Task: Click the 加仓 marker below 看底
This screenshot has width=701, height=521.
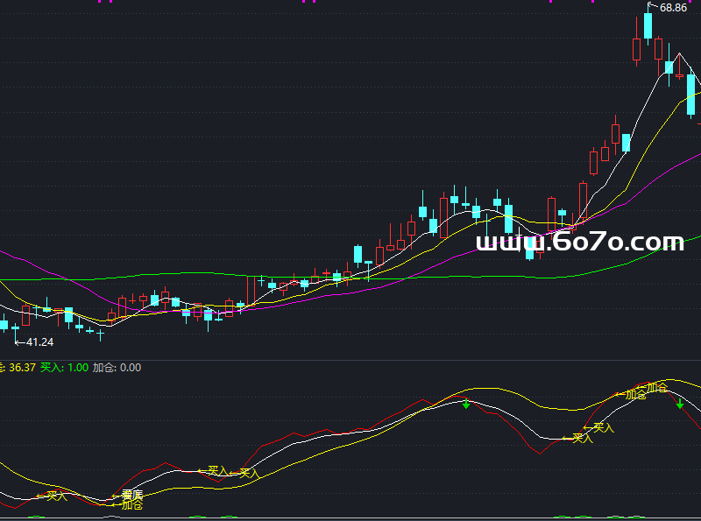Action: pyautogui.click(x=131, y=505)
